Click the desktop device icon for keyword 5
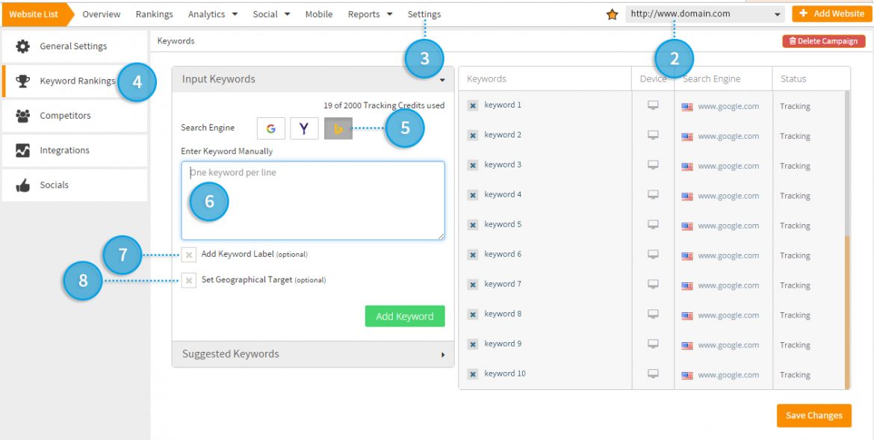The width and height of the screenshot is (874, 440). tap(654, 224)
